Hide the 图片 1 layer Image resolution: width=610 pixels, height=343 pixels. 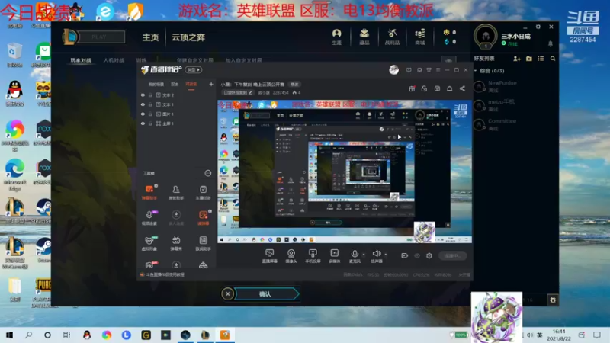point(143,114)
